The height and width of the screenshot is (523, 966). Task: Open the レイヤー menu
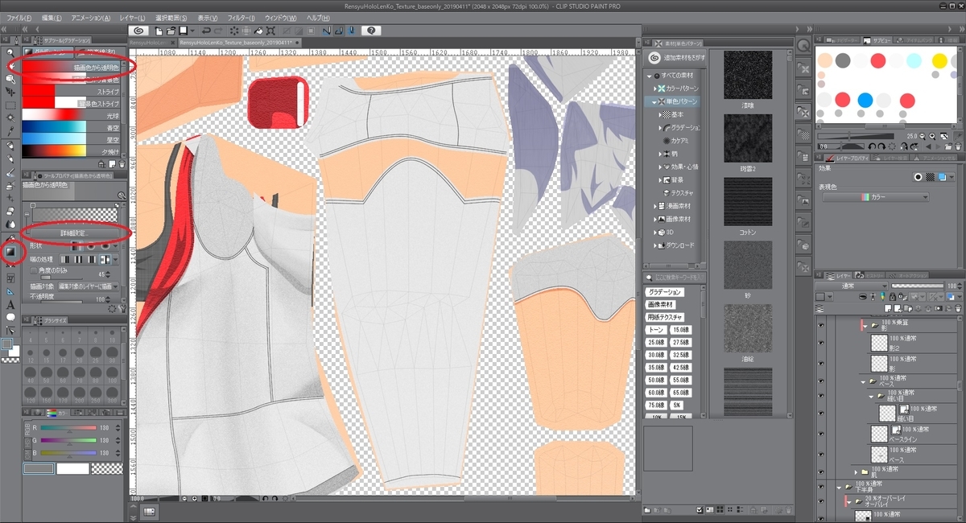131,18
